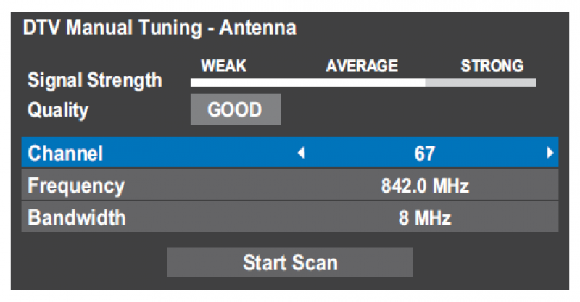Screen dimensions: 580x302
Task: Select the highlighted Channel row label
Action: click(65, 153)
